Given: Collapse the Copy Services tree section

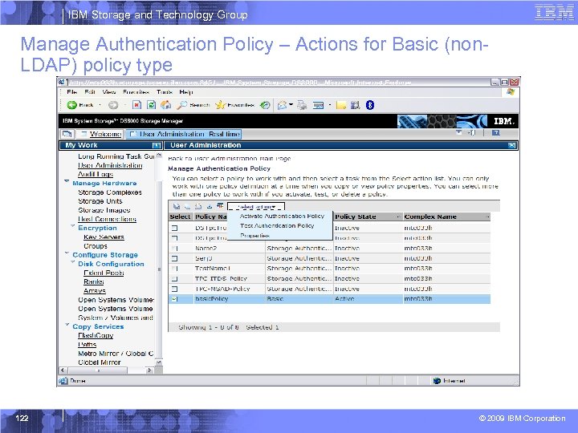Looking at the screenshot, I should point(67,325).
